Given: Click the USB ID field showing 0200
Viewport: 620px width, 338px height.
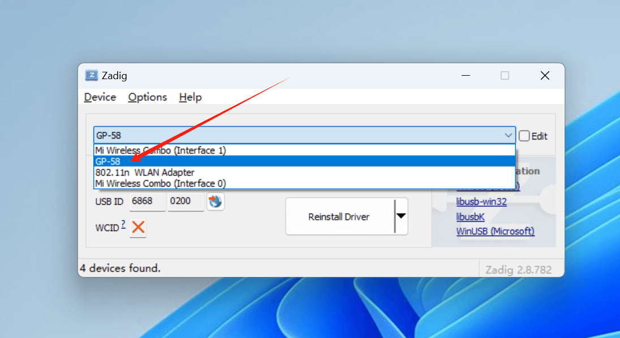Looking at the screenshot, I should (x=186, y=201).
